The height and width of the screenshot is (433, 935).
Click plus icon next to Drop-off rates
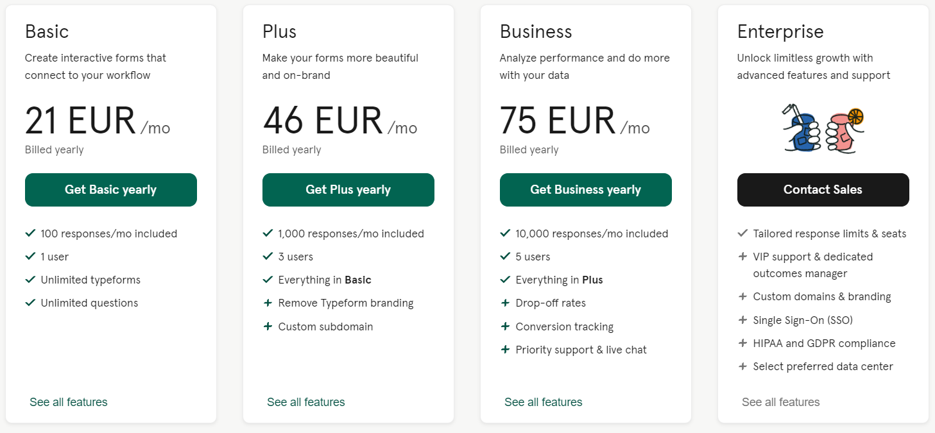pyautogui.click(x=506, y=303)
